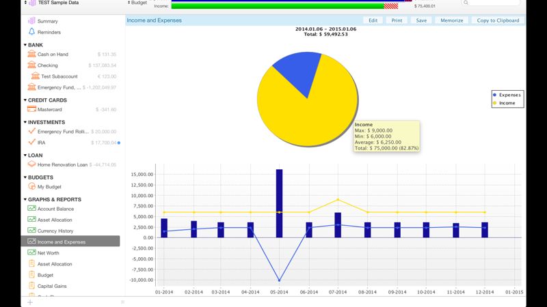Click the Test Subaccount € 123.00 balance
Screen dimensions: 547x307
click(107, 76)
